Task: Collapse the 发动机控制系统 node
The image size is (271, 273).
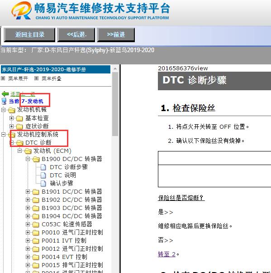Action: pos(3,134)
